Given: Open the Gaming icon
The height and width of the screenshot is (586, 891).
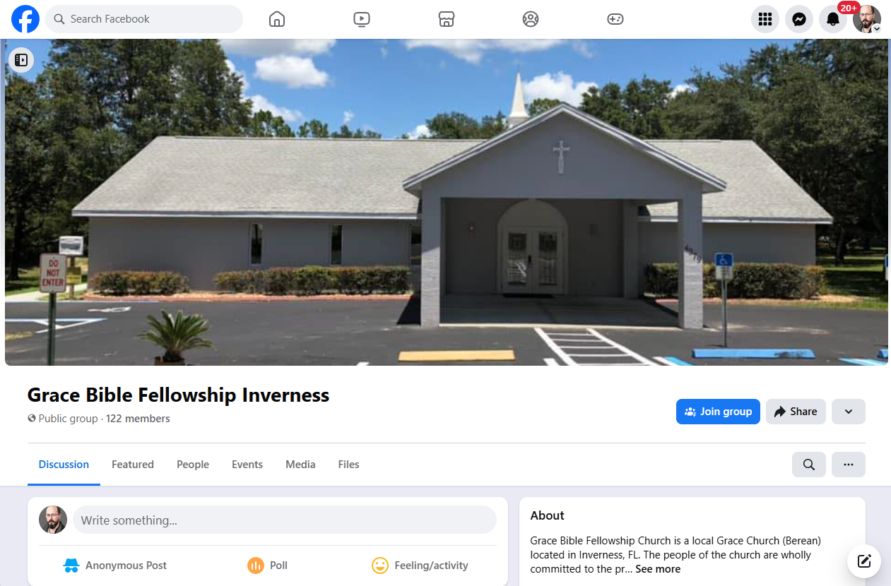Looking at the screenshot, I should [615, 19].
